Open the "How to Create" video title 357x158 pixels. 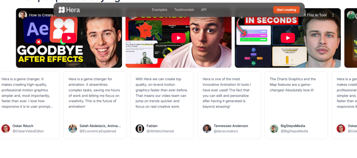[x=40, y=15]
